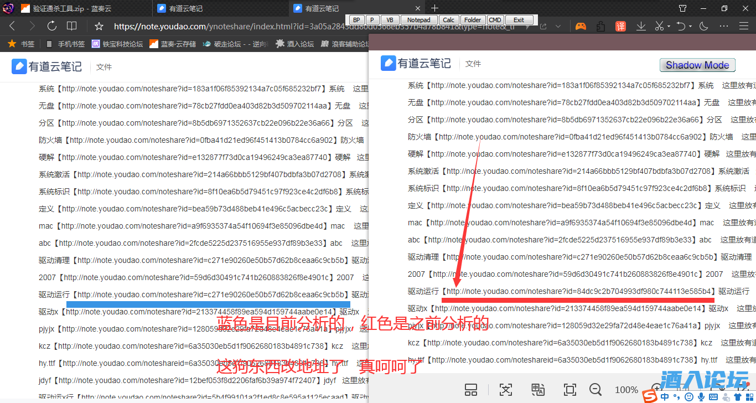The height and width of the screenshot is (403, 756).
Task: Bookmark this page with the star icon
Action: coord(99,26)
